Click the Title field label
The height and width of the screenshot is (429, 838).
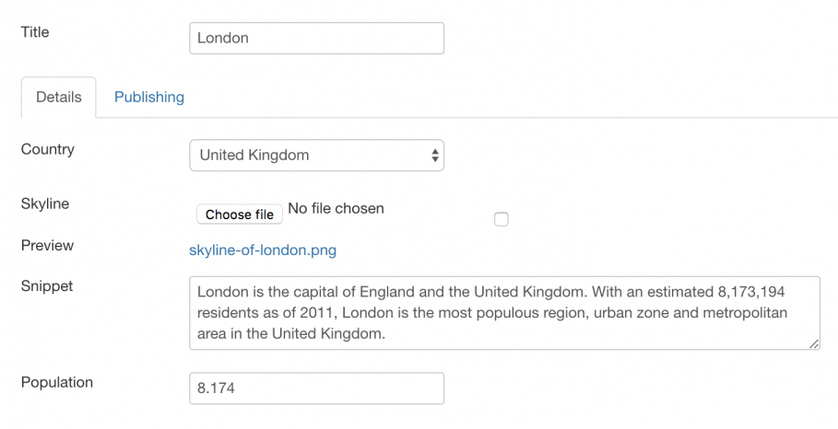point(35,32)
